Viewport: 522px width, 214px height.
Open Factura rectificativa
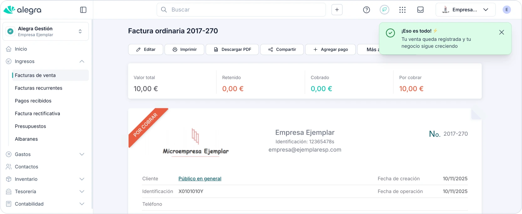click(x=38, y=114)
